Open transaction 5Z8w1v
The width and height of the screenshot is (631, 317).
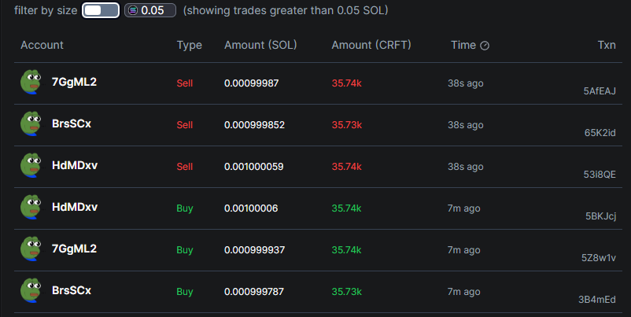pyautogui.click(x=600, y=258)
